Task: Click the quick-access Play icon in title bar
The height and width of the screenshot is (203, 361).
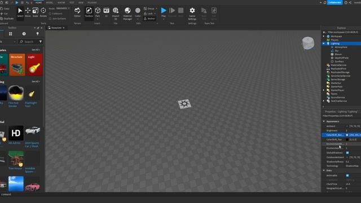Action: [x=17, y=2]
